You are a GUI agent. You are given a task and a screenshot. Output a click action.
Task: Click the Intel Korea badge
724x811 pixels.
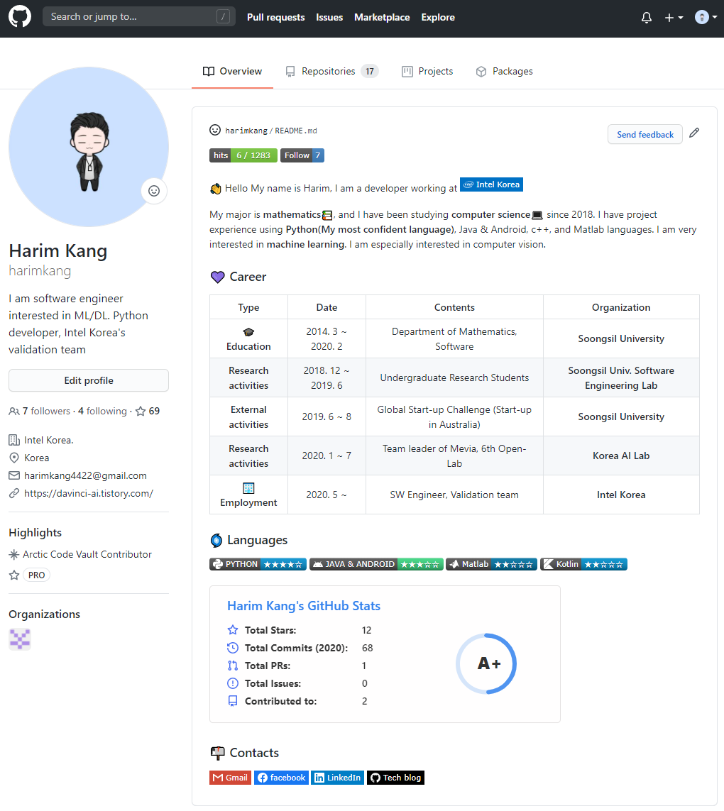(492, 184)
